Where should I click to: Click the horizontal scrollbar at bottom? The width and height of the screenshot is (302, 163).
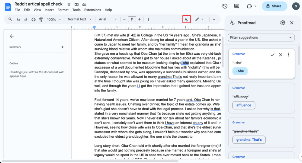[x=90, y=161]
